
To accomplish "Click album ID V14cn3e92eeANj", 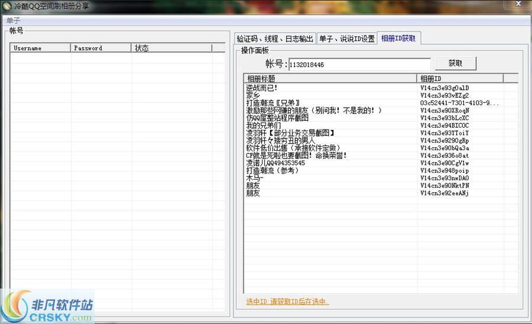I will point(445,193).
